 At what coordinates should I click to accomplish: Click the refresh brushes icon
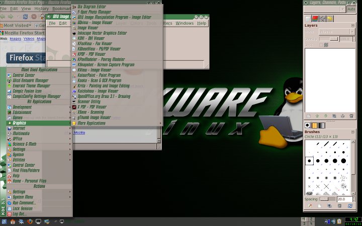(x=350, y=206)
